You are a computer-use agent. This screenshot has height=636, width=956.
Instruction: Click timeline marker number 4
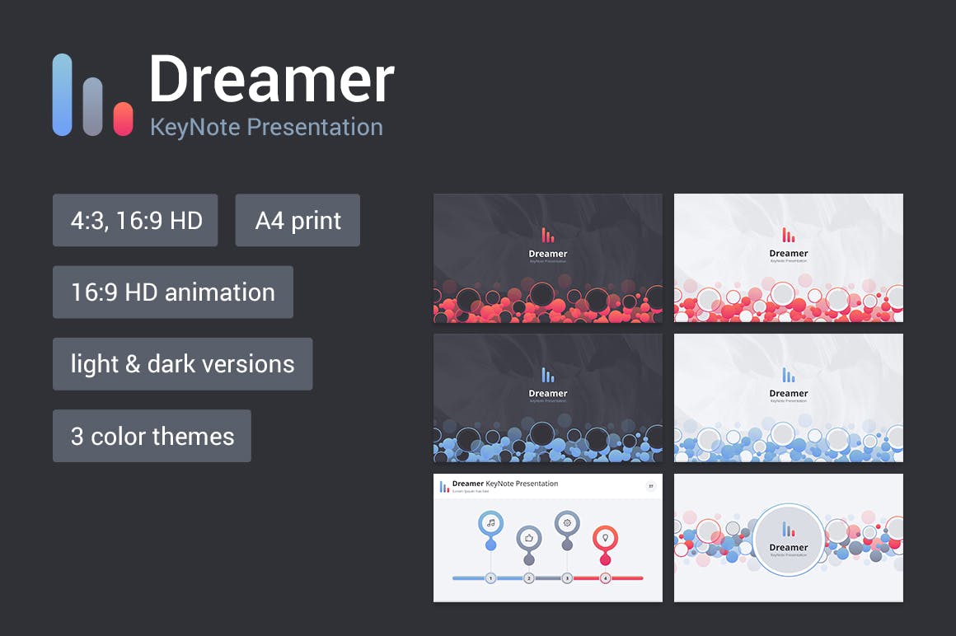pos(605,578)
